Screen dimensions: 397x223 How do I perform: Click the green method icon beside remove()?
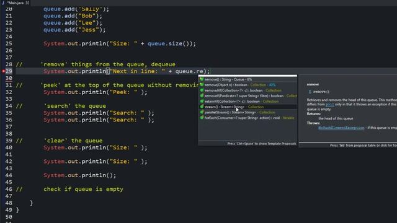click(x=202, y=79)
